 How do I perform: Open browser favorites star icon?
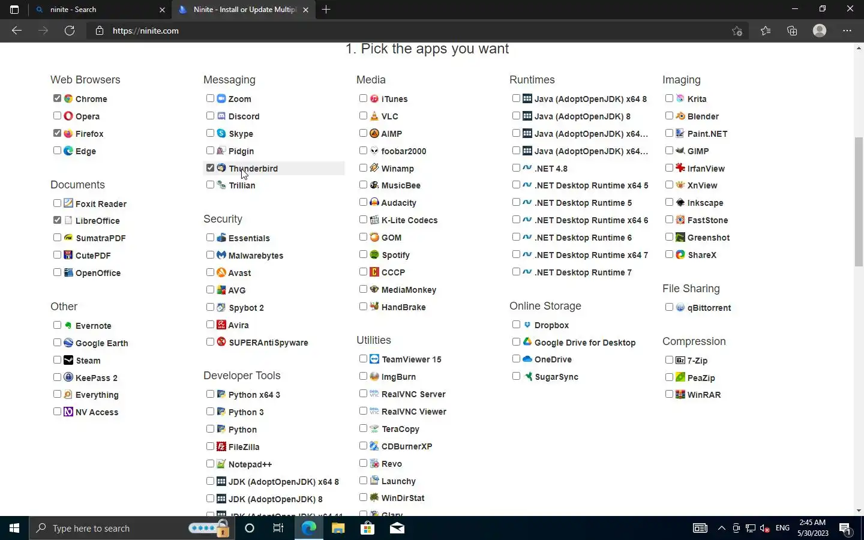766,31
